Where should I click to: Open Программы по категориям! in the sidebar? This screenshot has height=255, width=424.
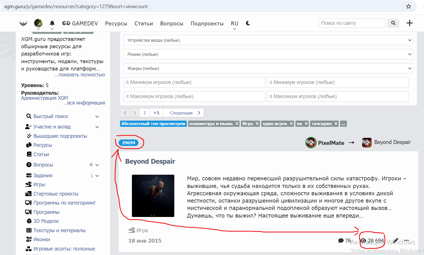pyautogui.click(x=64, y=203)
